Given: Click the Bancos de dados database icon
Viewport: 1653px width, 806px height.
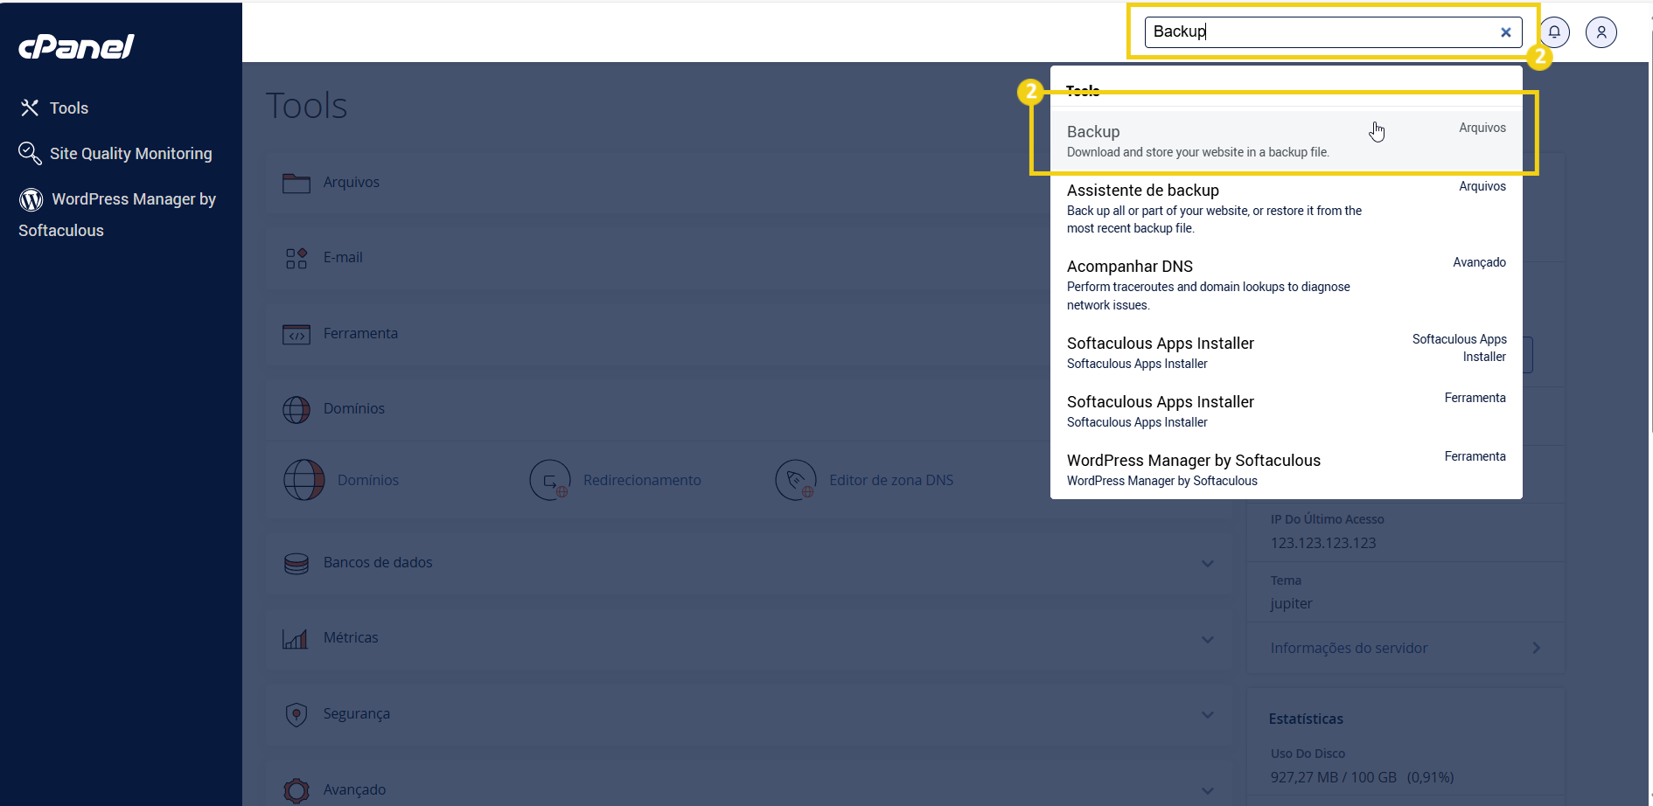Looking at the screenshot, I should tap(296, 563).
